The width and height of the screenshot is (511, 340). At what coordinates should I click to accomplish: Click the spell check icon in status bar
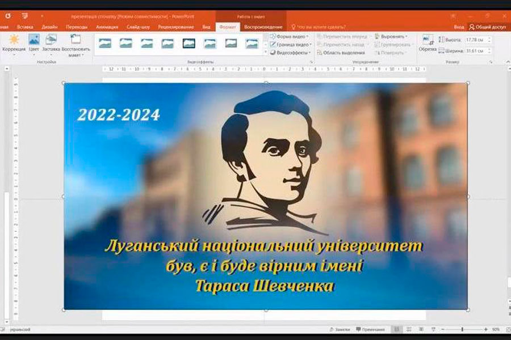[3, 330]
